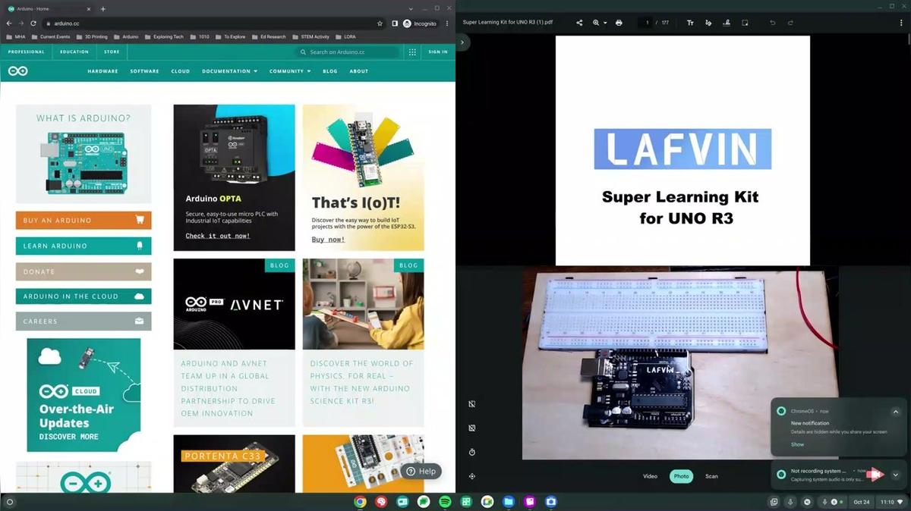911x511 pixels.
Task: Close the Arduino - Home tab
Action: pyautogui.click(x=90, y=9)
